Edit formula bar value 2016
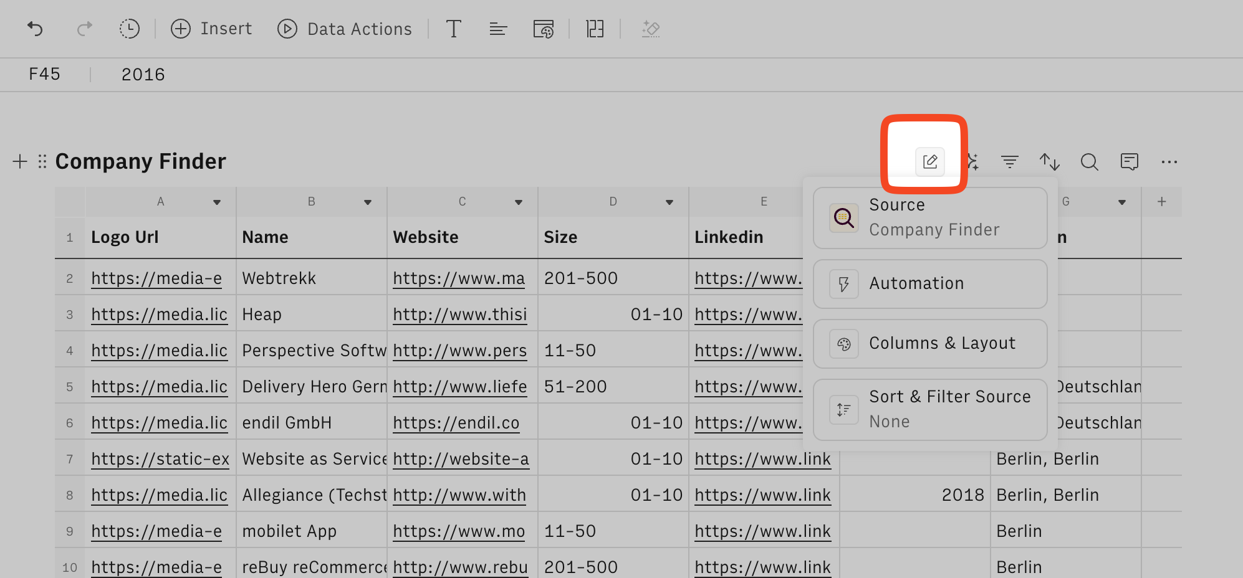 (x=143, y=75)
